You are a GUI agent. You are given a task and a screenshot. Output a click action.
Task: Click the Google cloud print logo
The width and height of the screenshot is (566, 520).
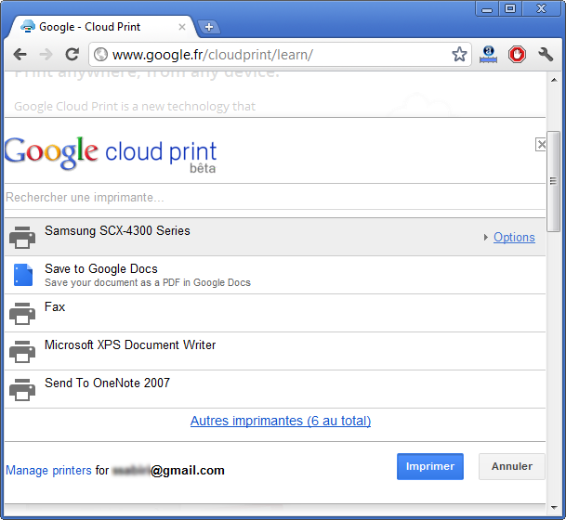tap(111, 154)
